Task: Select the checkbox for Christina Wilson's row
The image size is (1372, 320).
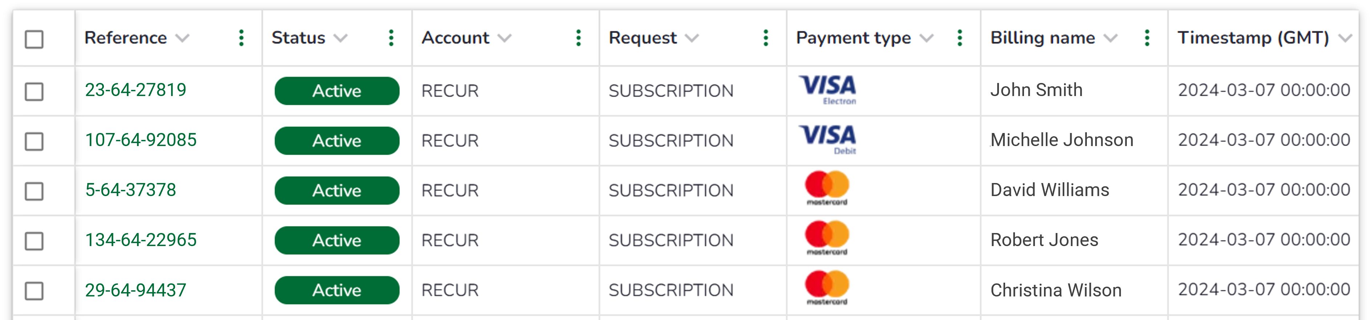Action: coord(34,291)
